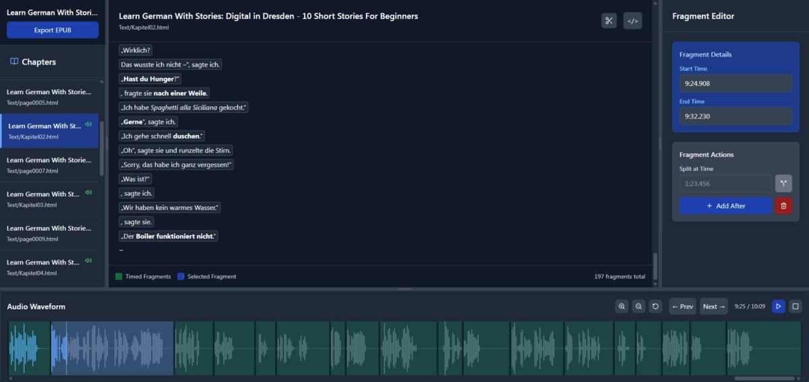Select chapter Text/Kapitel02.html
Screen dimensions: 809x382
pyautogui.click(x=49, y=131)
